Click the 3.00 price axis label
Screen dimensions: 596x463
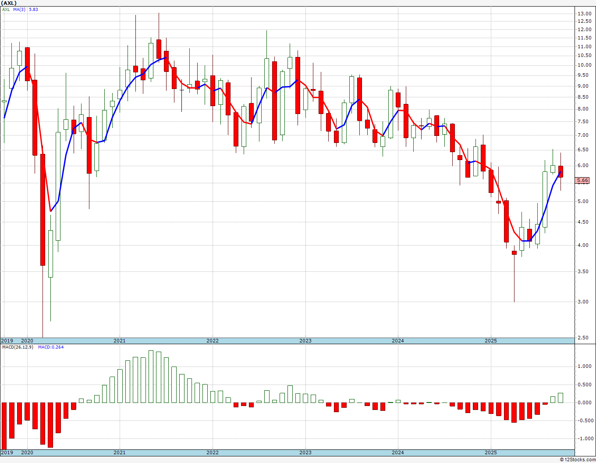point(583,302)
